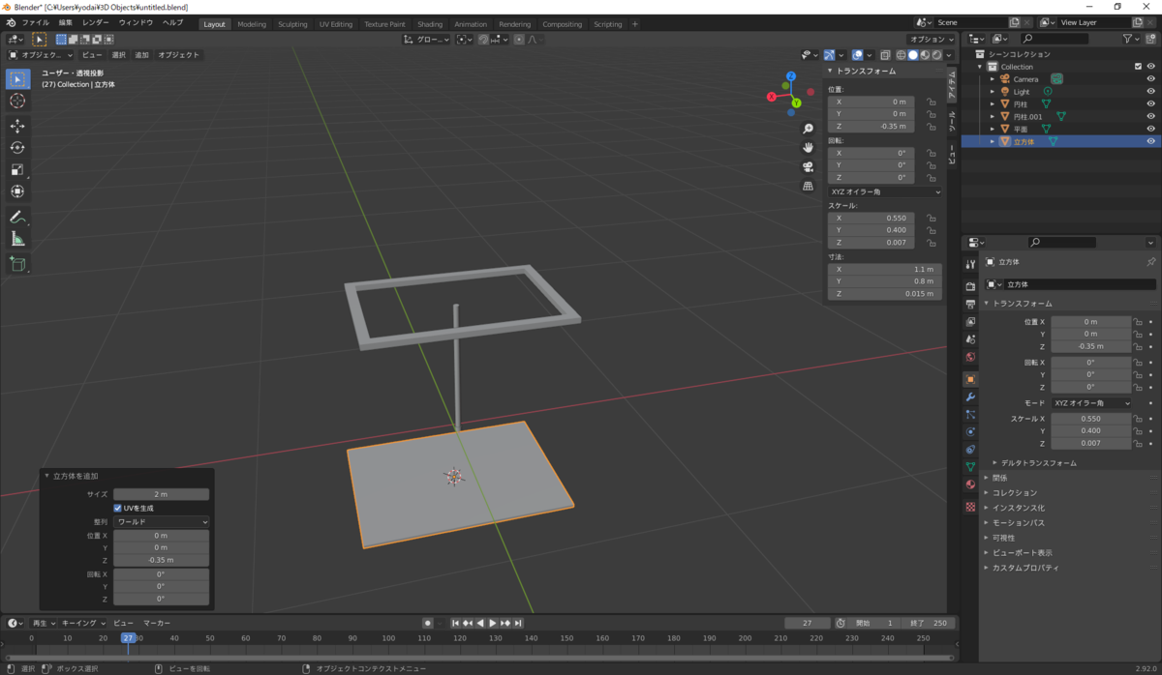This screenshot has height=675, width=1162.
Task: Open the Physics properties tab icon
Action: pos(970,432)
